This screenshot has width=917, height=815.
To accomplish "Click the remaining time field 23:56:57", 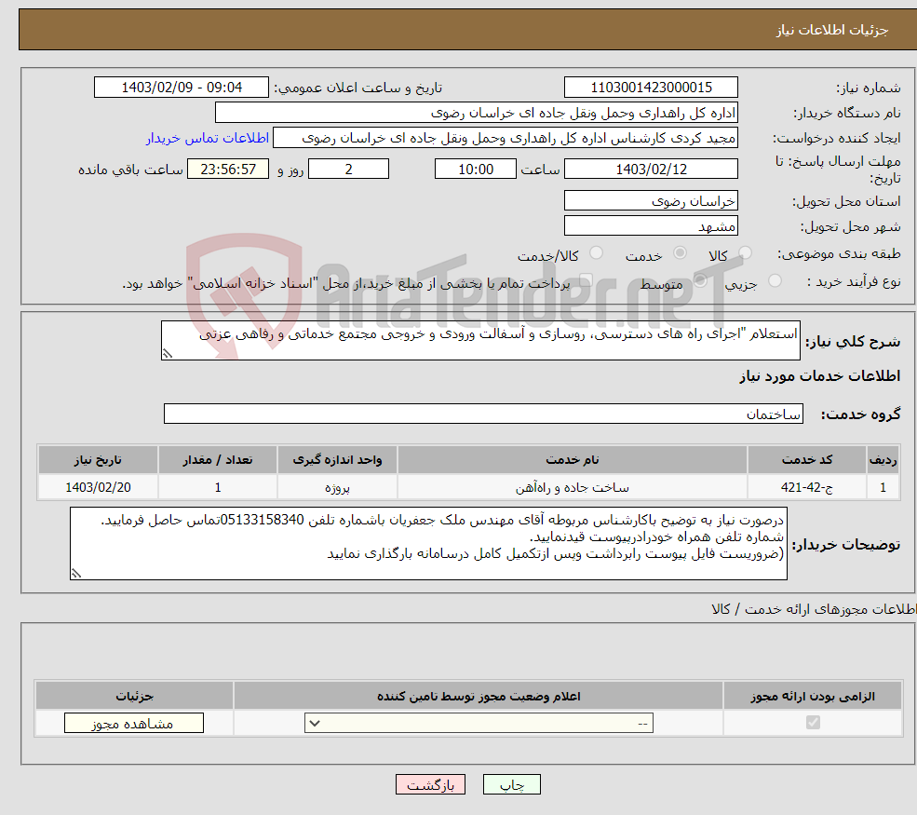I will [x=228, y=170].
